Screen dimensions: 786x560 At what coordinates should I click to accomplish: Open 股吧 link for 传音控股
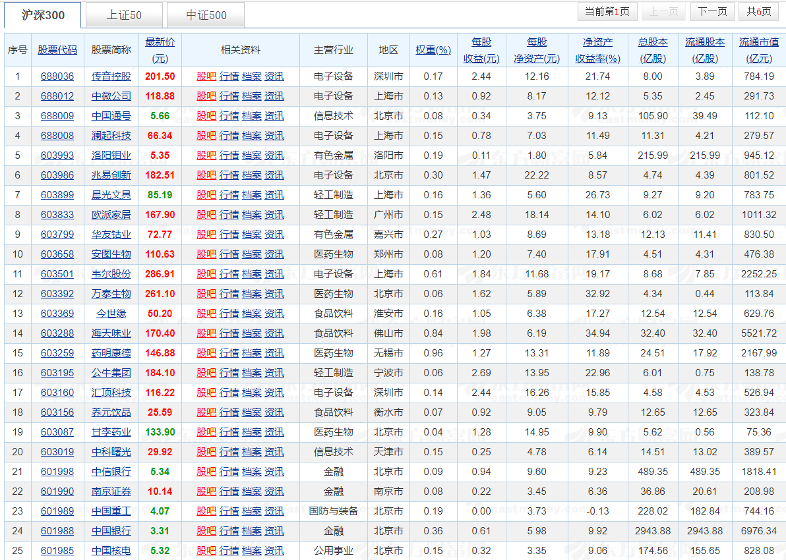206,76
